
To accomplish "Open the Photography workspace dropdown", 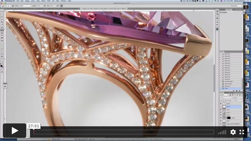I will 236,6.
